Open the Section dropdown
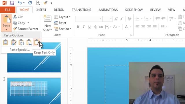The image size is (185, 104). coord(63,29)
